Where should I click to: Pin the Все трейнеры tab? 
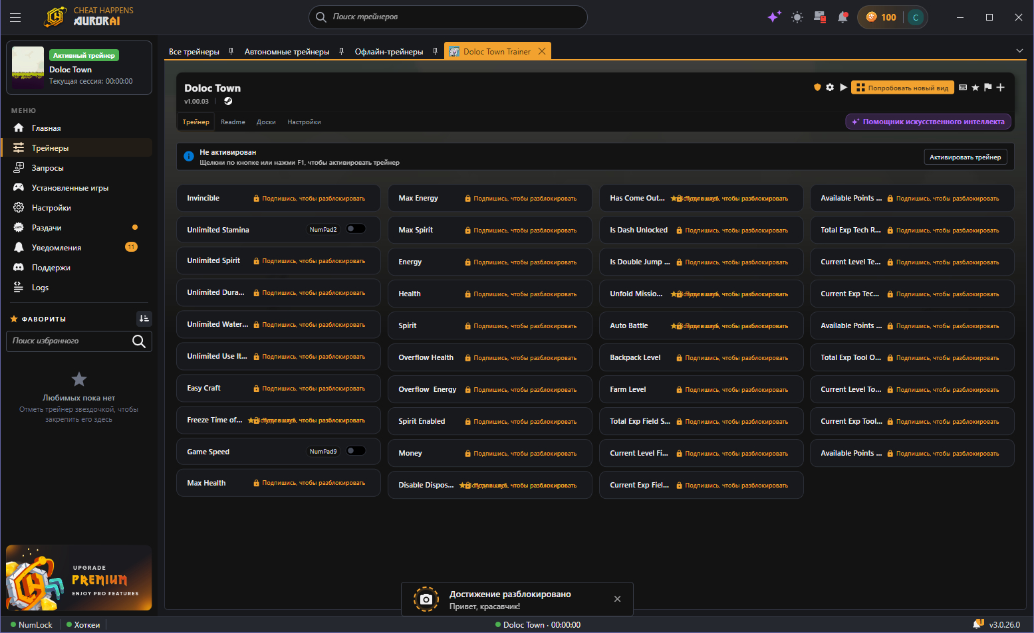point(231,51)
